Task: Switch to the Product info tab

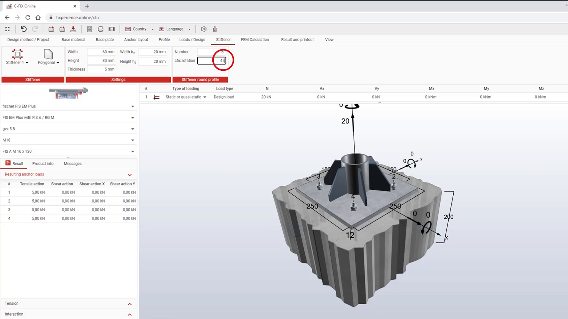Action: pos(42,163)
